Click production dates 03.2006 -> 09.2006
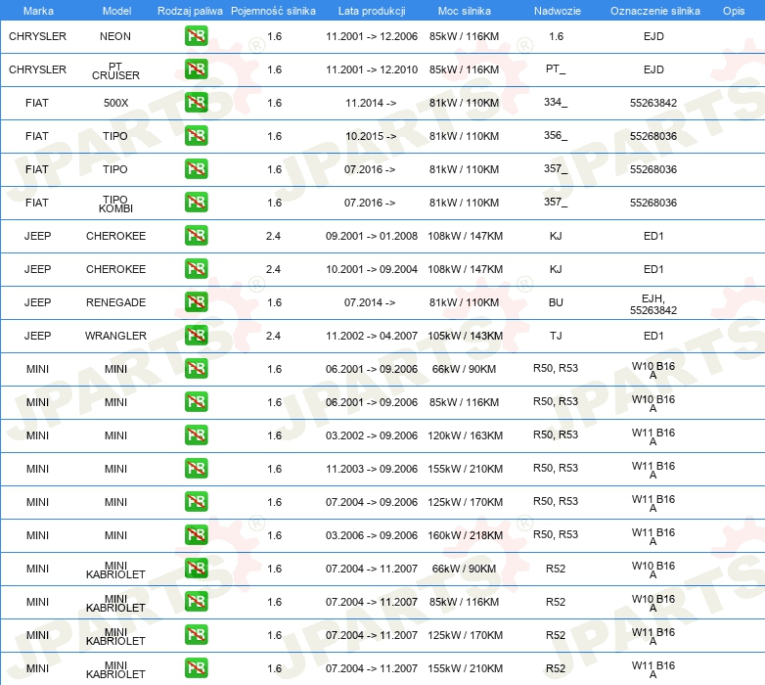This screenshot has width=765, height=685. (x=372, y=535)
